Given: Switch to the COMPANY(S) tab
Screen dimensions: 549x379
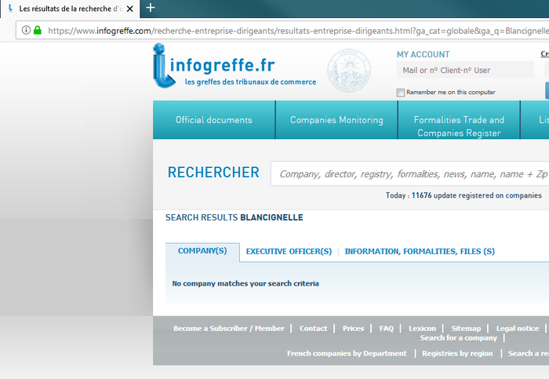Looking at the screenshot, I should (202, 251).
